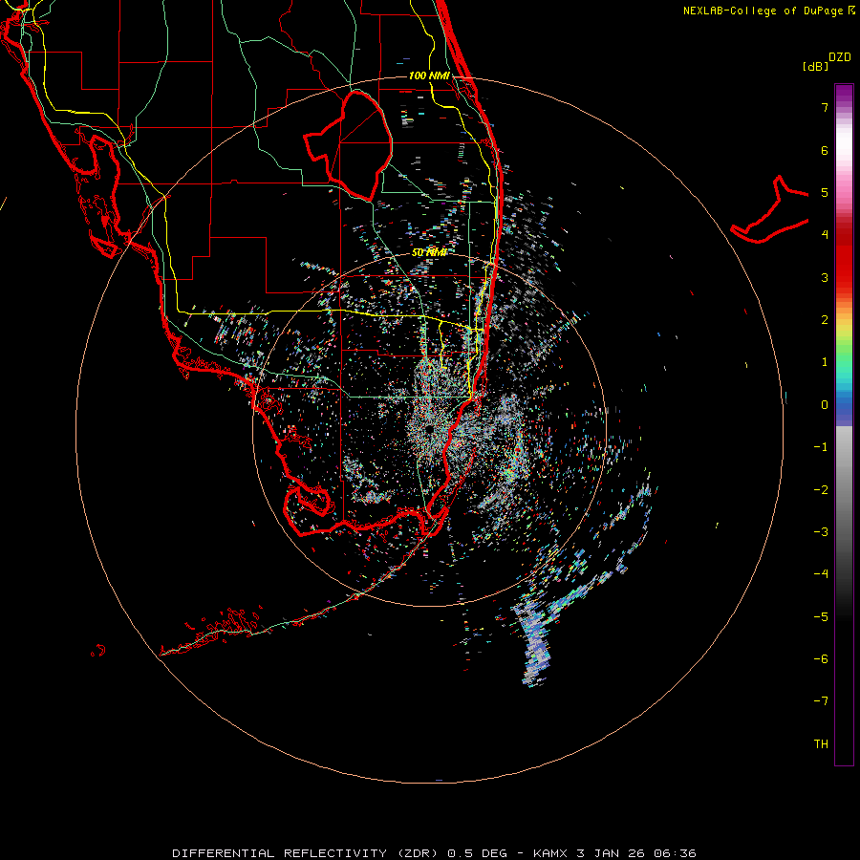Select the 0 dB scale tick label

coord(825,405)
